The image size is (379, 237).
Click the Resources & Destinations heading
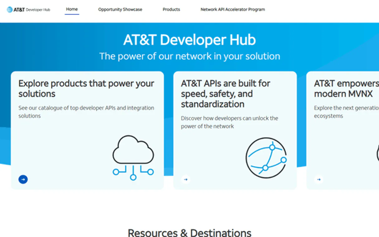pyautogui.click(x=189, y=233)
